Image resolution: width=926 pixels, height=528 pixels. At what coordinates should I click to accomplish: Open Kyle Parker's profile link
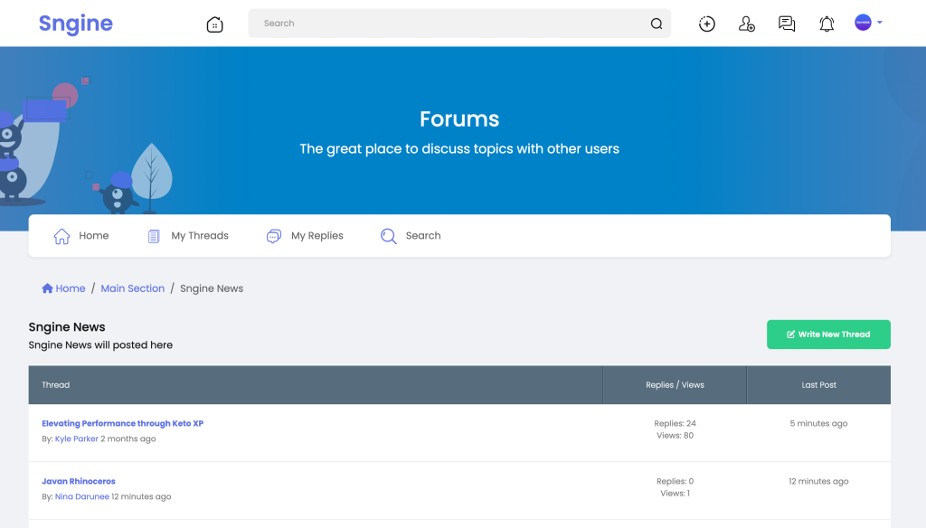(76, 438)
